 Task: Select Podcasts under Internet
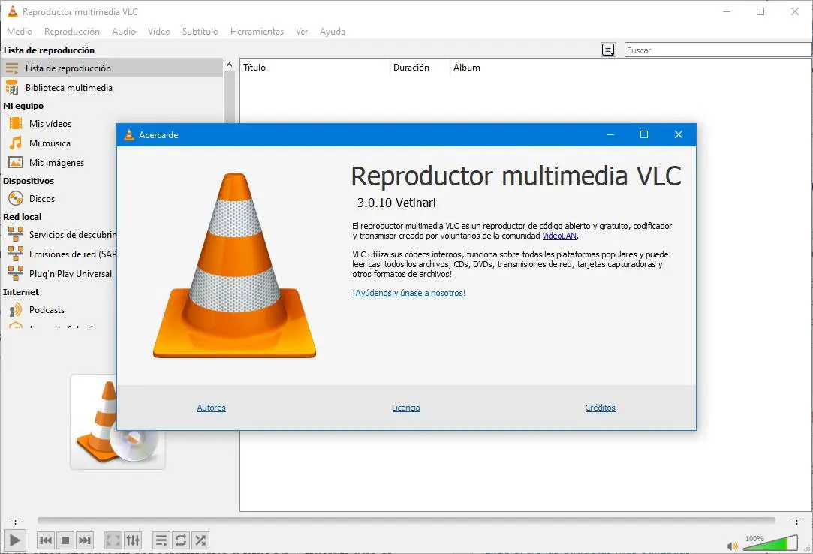(x=47, y=310)
